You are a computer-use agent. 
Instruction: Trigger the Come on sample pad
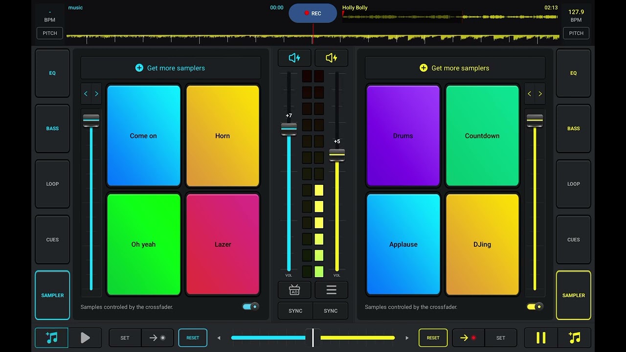pyautogui.click(x=143, y=136)
